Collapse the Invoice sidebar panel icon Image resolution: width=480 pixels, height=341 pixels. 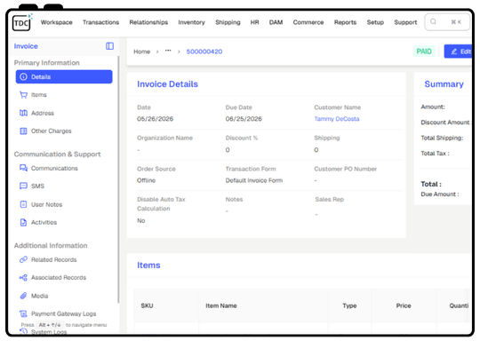click(x=109, y=46)
